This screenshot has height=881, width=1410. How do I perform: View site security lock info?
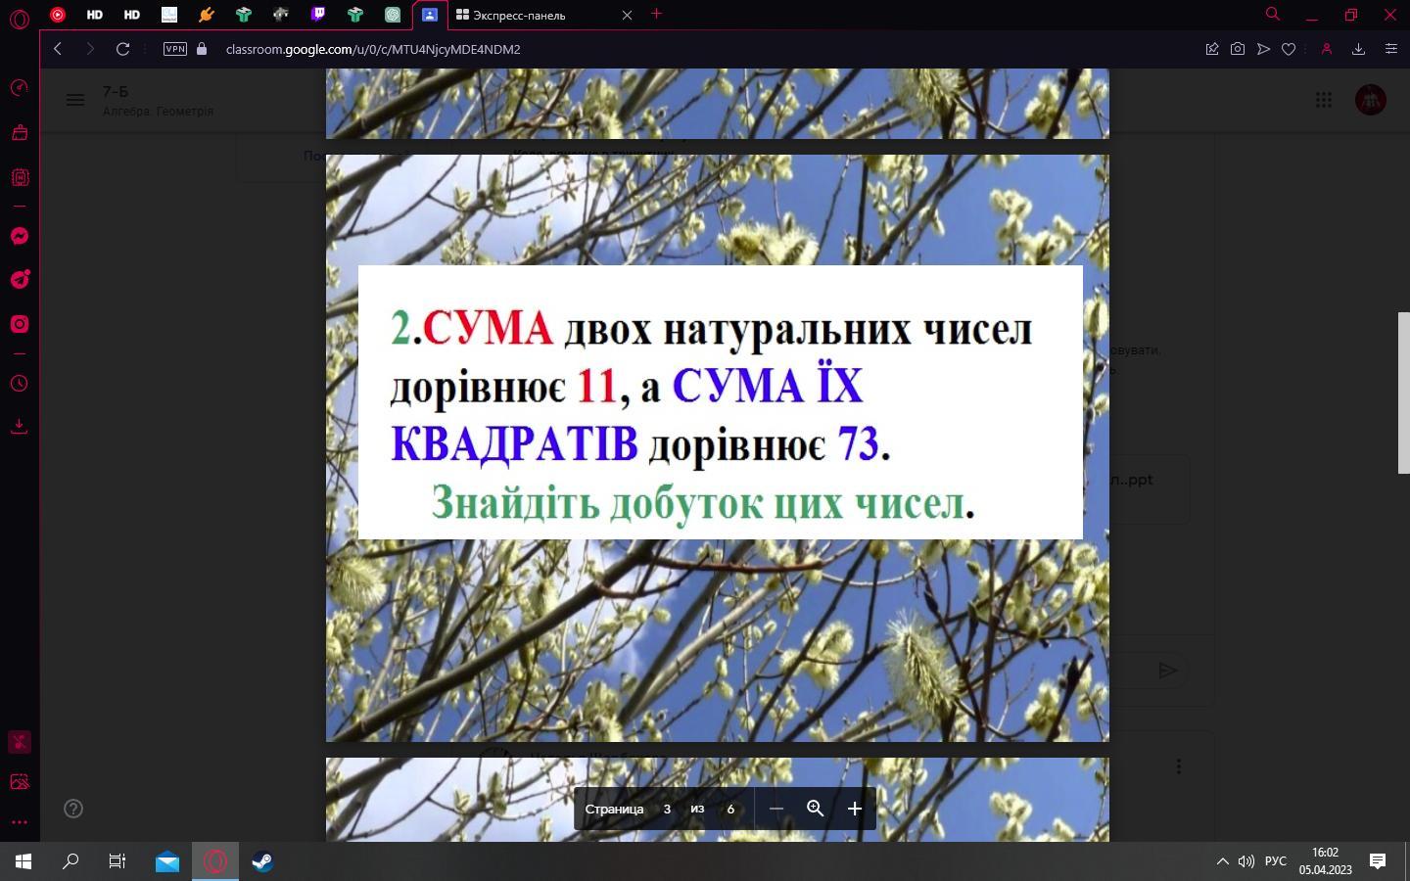203,49
